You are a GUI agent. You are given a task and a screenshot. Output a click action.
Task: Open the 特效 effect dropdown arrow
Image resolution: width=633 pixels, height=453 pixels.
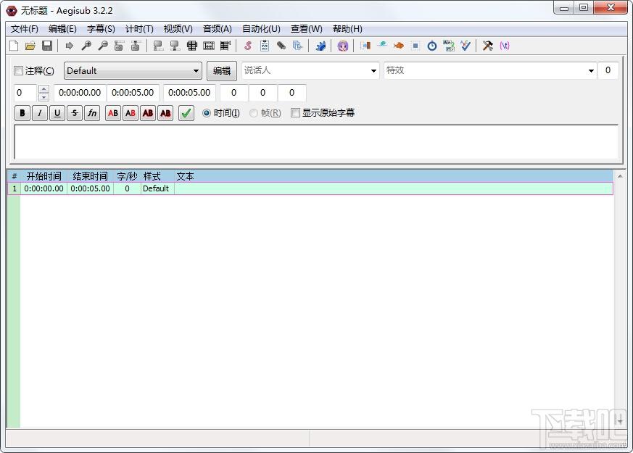(x=591, y=71)
